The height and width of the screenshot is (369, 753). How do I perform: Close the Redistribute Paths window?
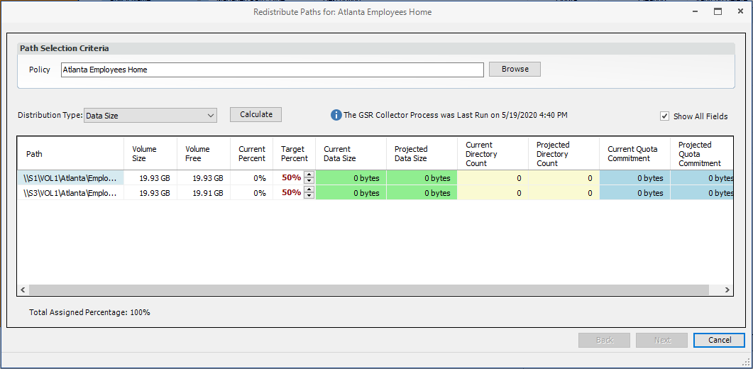(740, 12)
